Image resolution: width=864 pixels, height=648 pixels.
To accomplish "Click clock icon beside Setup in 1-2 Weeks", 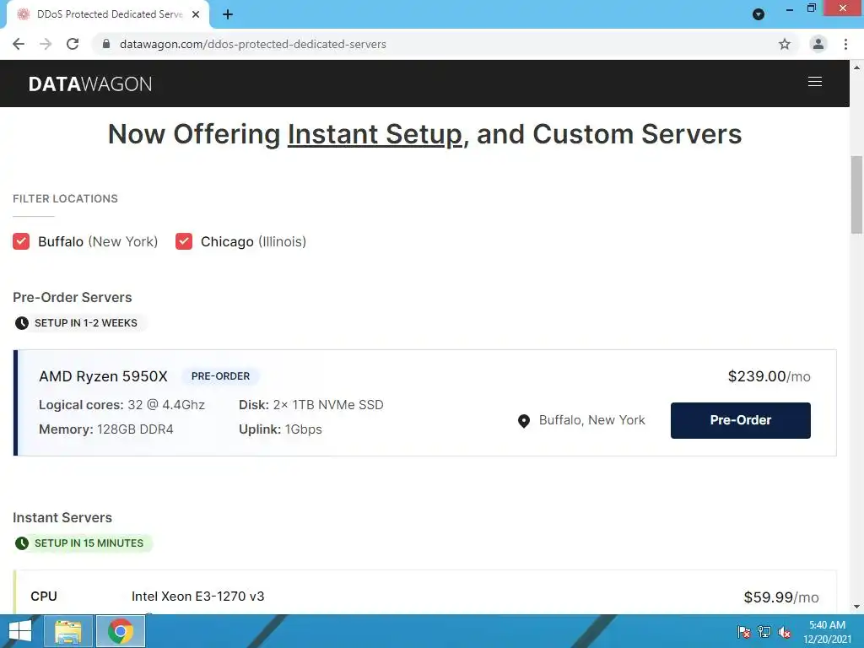I will tap(21, 323).
